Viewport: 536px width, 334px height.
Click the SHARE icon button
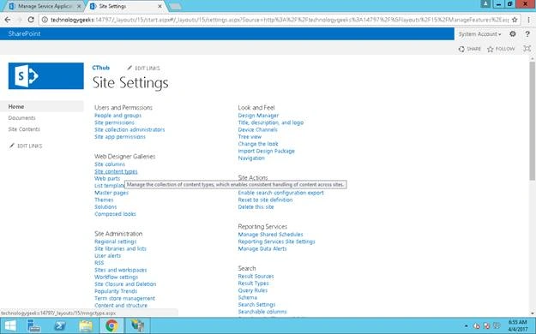point(470,49)
